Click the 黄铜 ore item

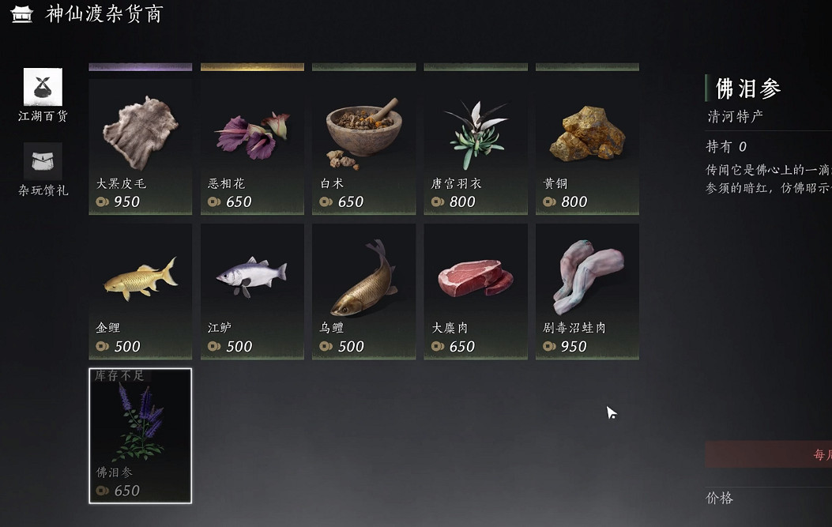click(x=587, y=146)
